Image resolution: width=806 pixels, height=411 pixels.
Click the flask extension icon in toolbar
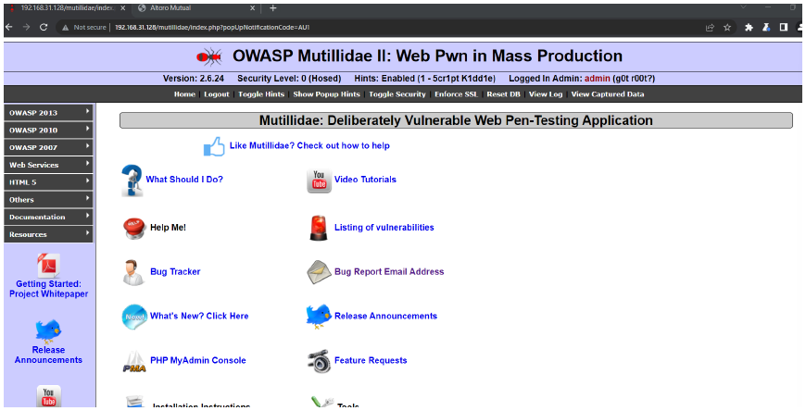pyautogui.click(x=766, y=27)
